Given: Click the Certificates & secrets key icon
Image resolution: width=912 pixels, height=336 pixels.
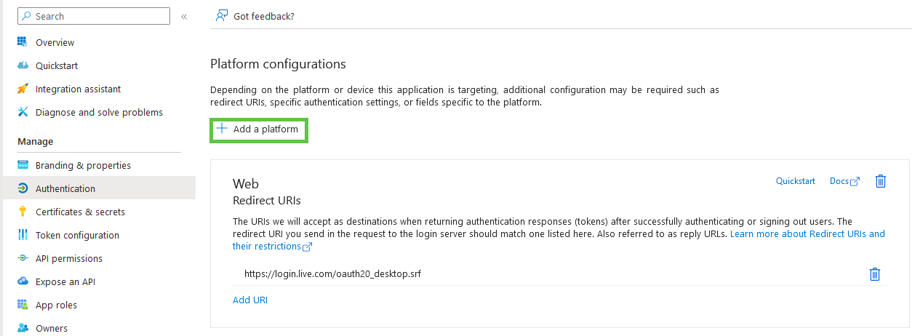Looking at the screenshot, I should pyautogui.click(x=23, y=212).
